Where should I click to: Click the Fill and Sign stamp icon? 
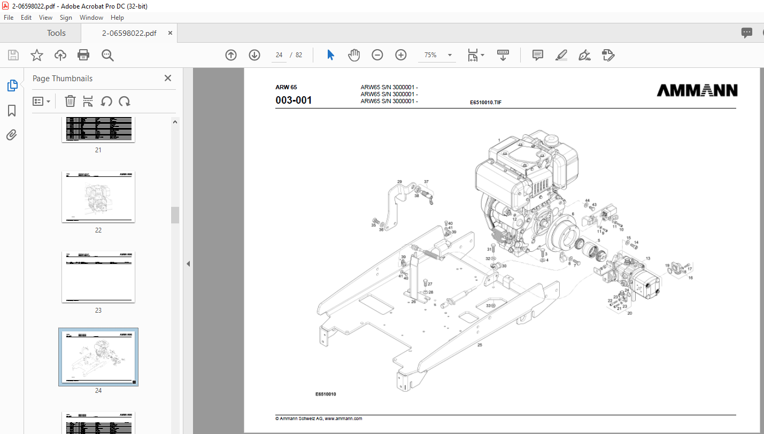pos(608,55)
